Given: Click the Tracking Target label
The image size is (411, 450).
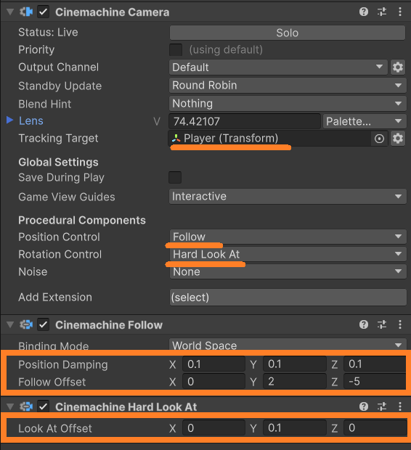Looking at the screenshot, I should pyautogui.click(x=58, y=139).
